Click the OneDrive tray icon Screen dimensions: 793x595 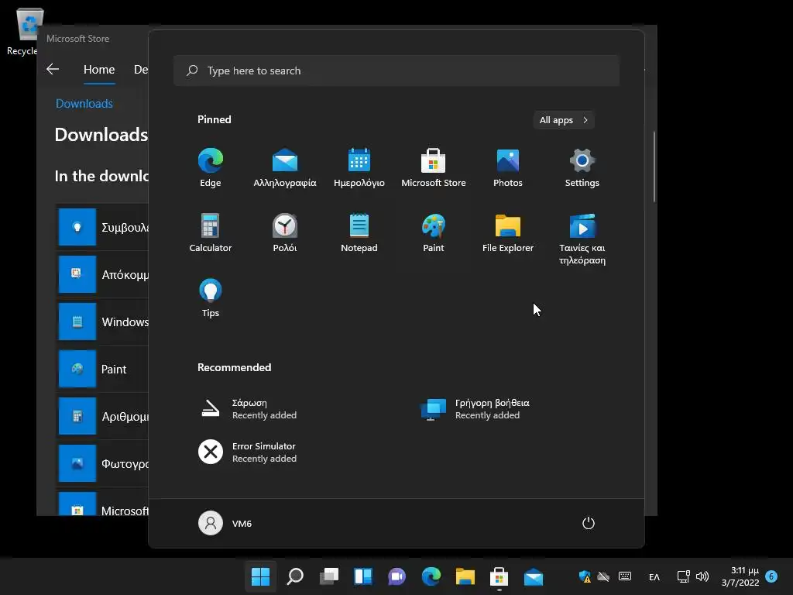coord(603,576)
